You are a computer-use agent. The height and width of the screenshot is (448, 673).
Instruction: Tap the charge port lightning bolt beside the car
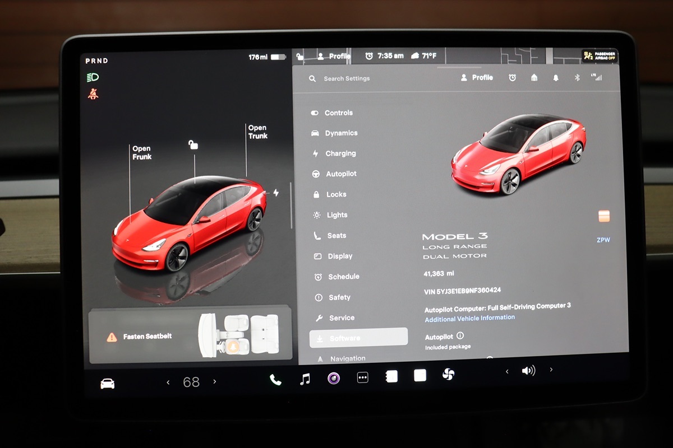(275, 193)
